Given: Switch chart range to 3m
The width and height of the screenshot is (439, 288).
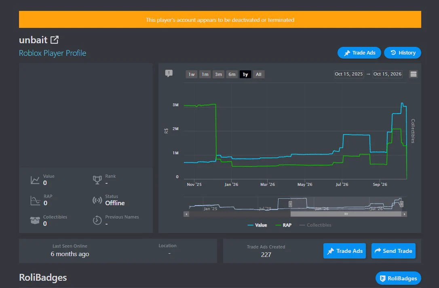Looking at the screenshot, I should [x=218, y=74].
